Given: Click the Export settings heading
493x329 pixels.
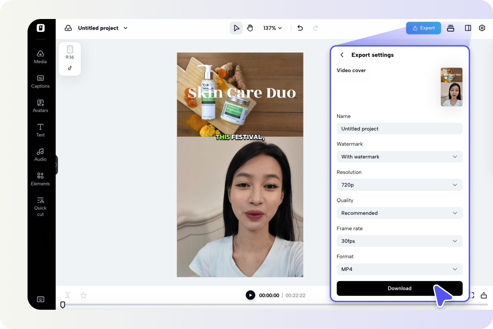Looking at the screenshot, I should point(372,55).
